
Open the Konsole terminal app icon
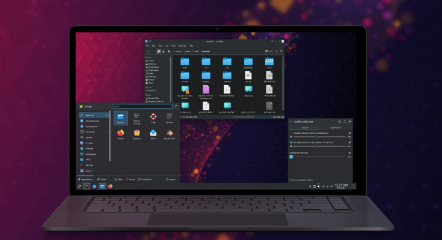tap(170, 117)
